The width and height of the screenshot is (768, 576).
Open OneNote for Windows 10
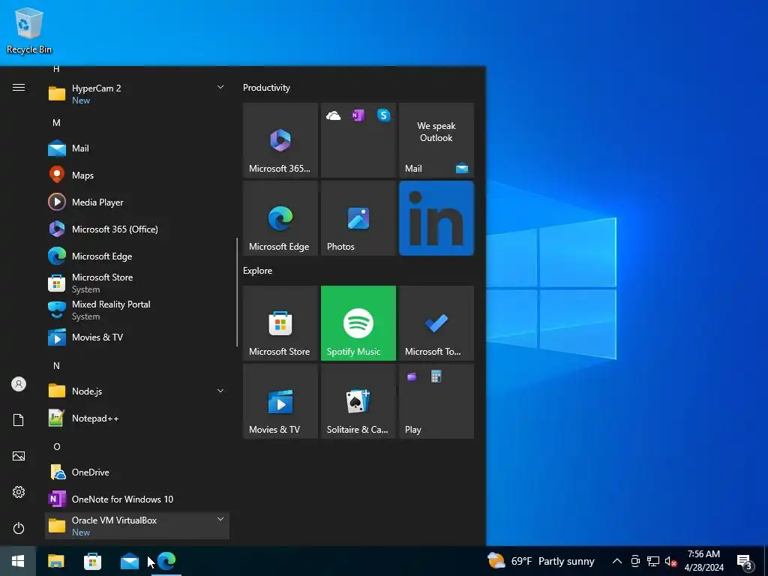(137, 499)
